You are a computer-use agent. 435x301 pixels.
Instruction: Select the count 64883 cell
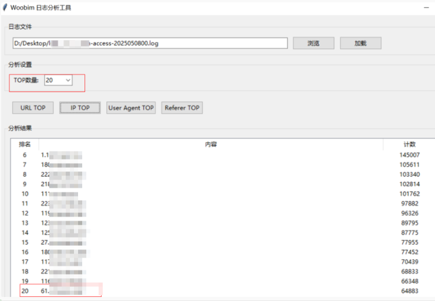(410, 291)
